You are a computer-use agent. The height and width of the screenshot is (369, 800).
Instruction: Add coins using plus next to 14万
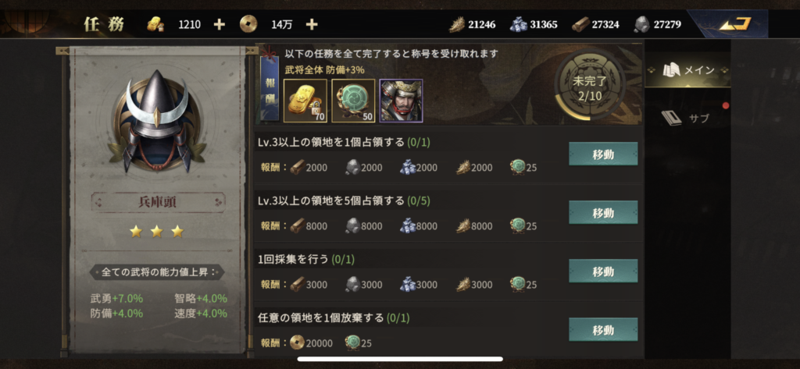pos(312,24)
